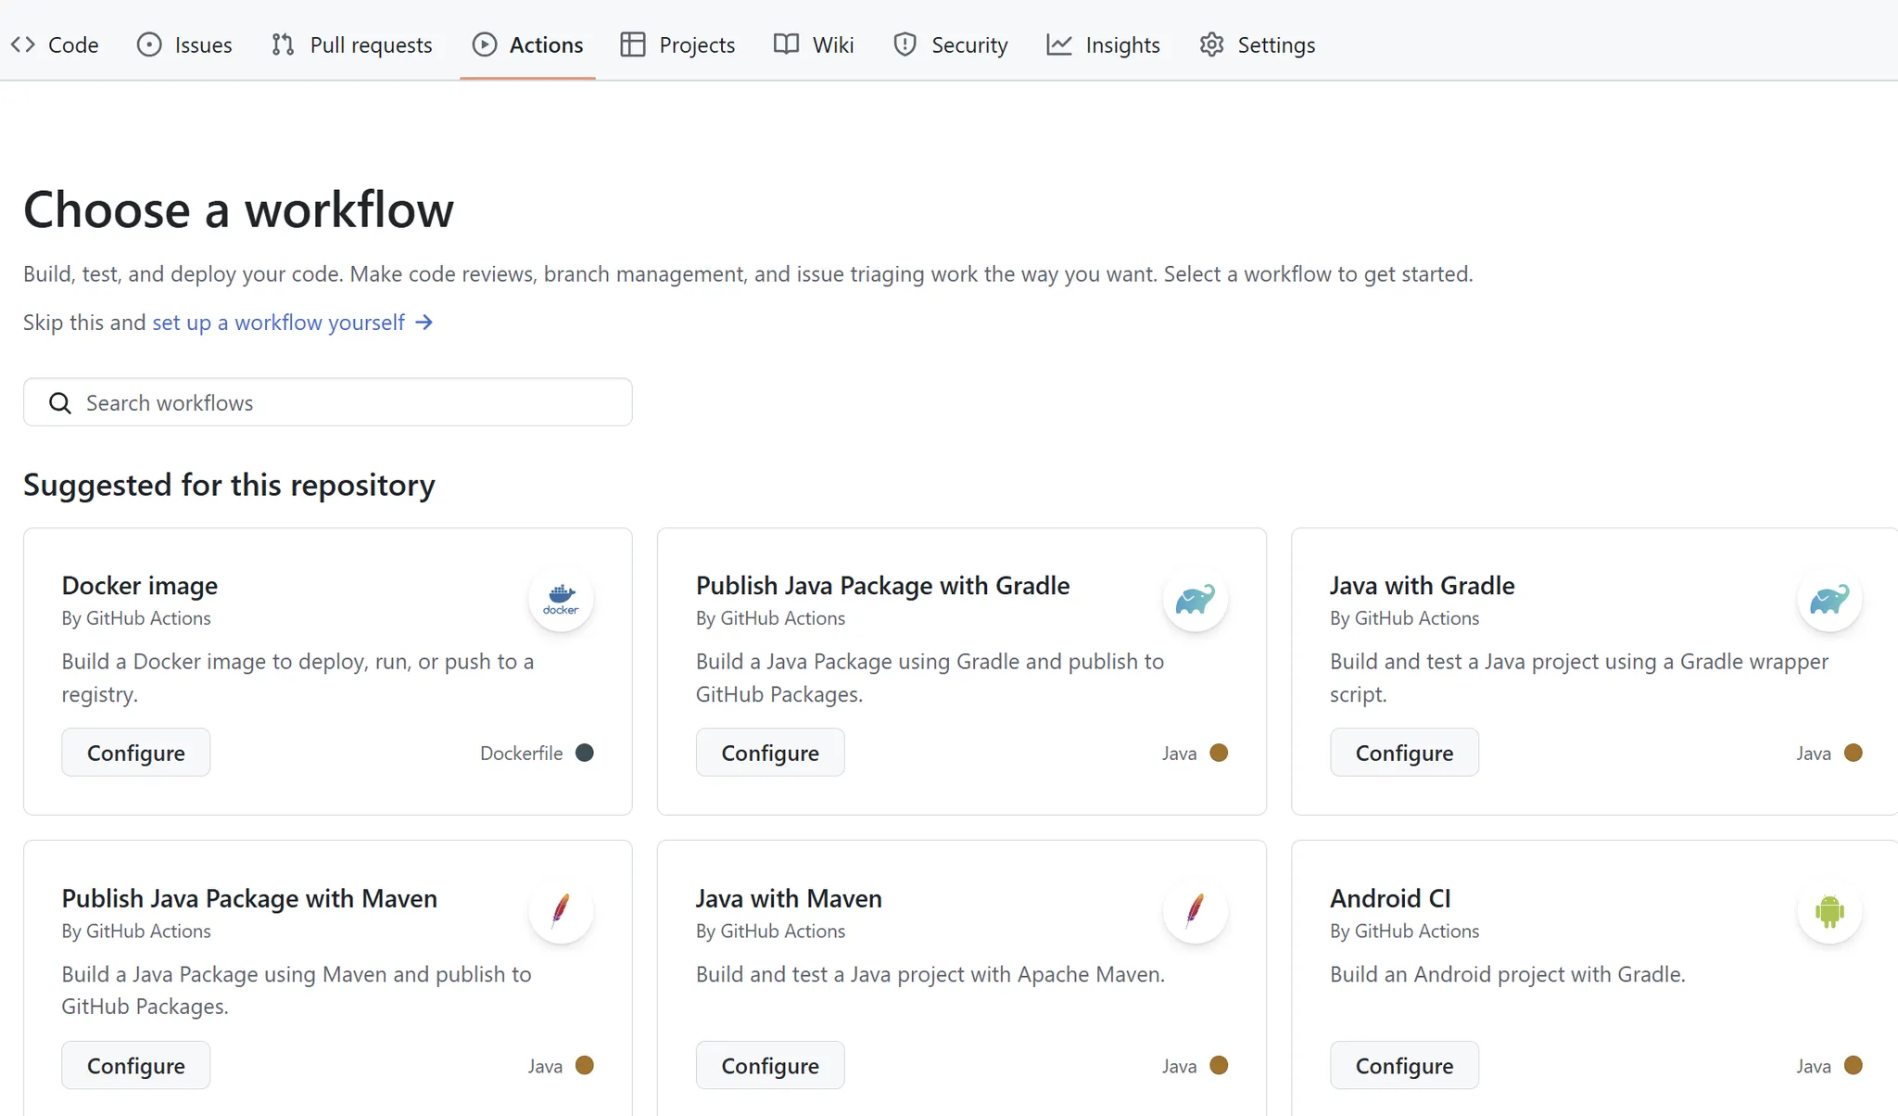The width and height of the screenshot is (1898, 1116).
Task: Click the green Android robot icon
Action: coord(1828,911)
